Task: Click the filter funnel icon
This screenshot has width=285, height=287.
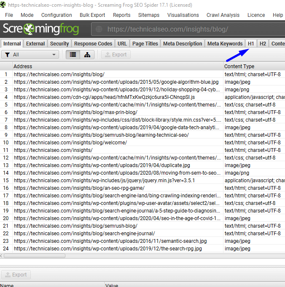Action: [x=7, y=55]
